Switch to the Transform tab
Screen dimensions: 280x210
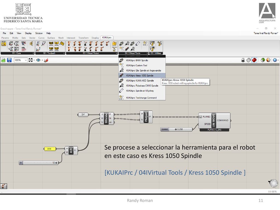point(84,38)
